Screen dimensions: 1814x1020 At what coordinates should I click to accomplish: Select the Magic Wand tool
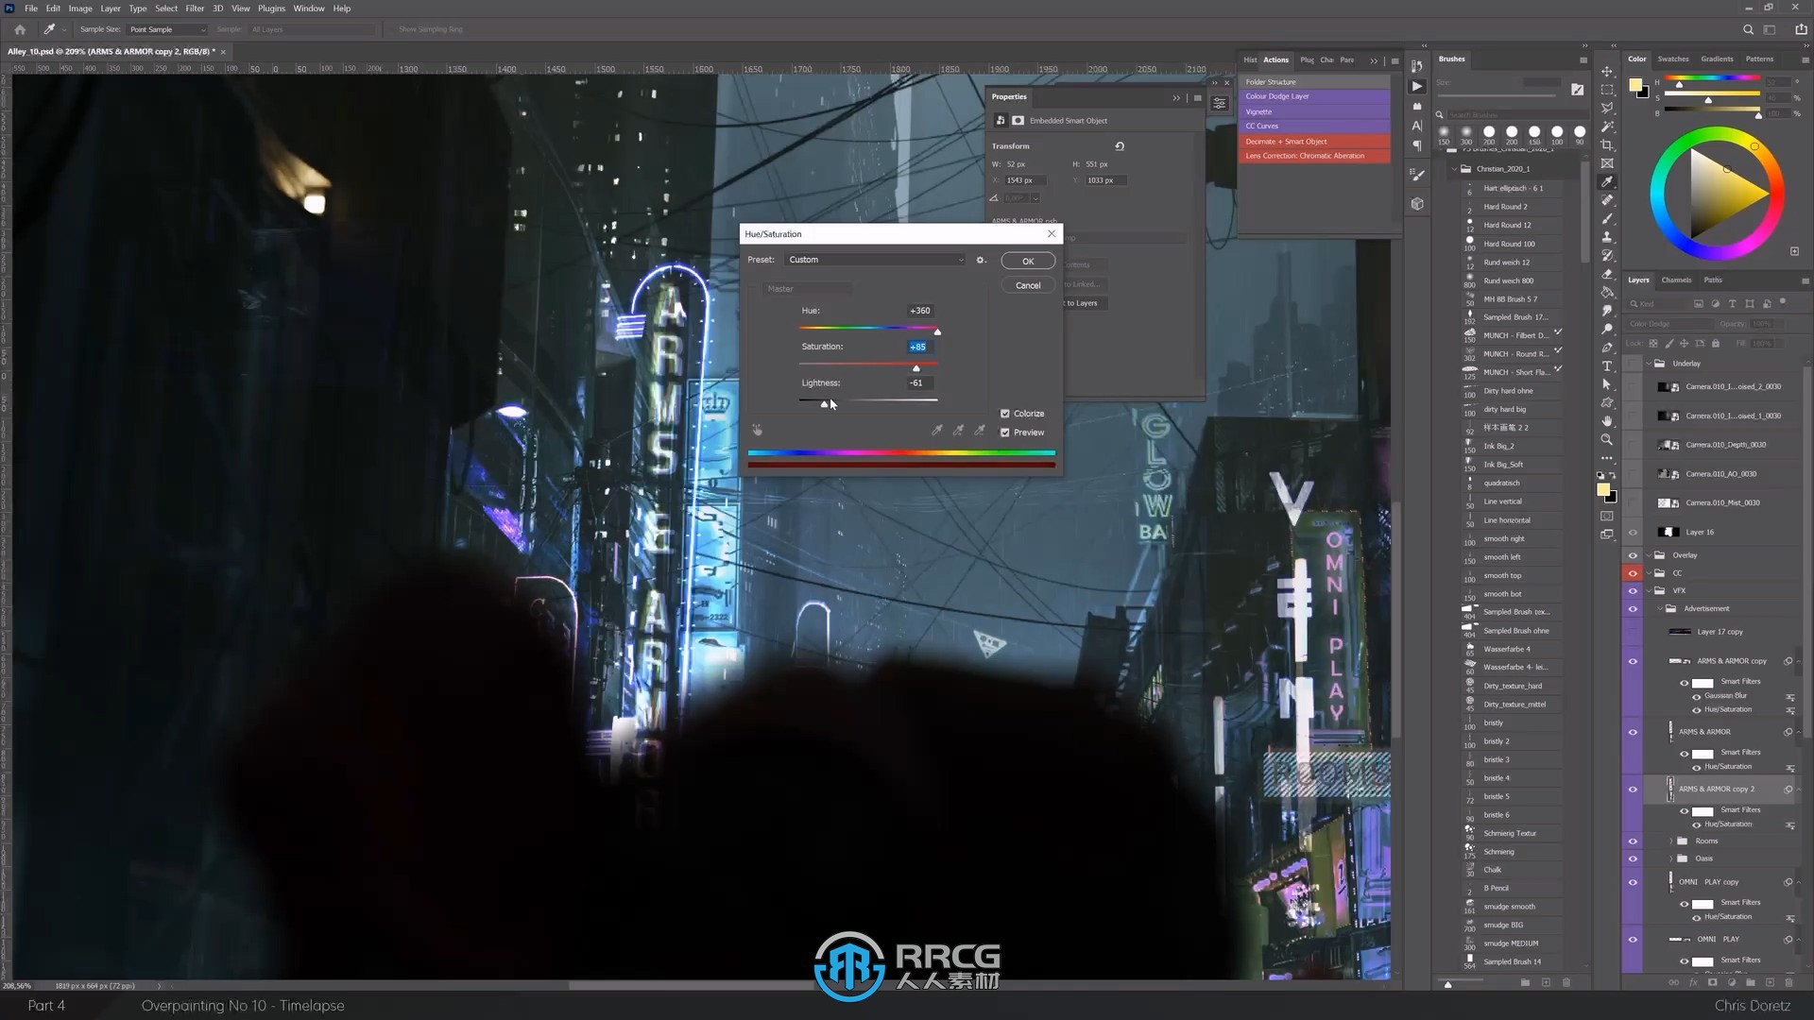point(1607,127)
